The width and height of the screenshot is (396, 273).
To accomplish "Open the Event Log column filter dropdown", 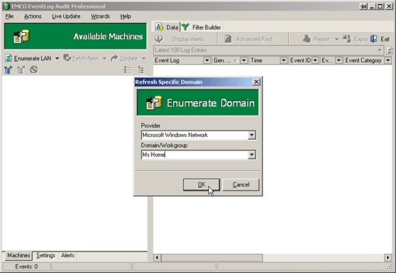I will [207, 61].
